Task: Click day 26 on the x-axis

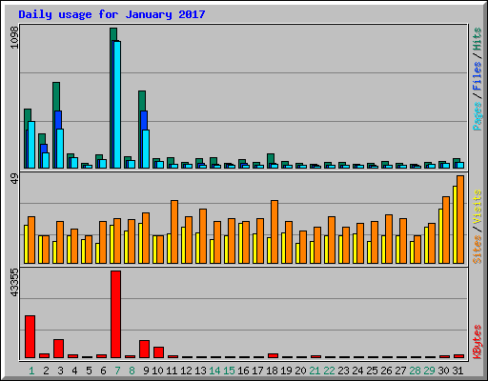Action: point(386,371)
